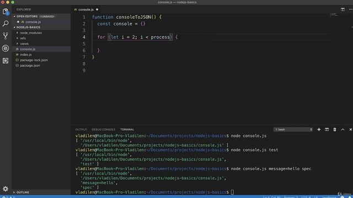
Task: Open the Search view in activity bar
Action: 6,23
